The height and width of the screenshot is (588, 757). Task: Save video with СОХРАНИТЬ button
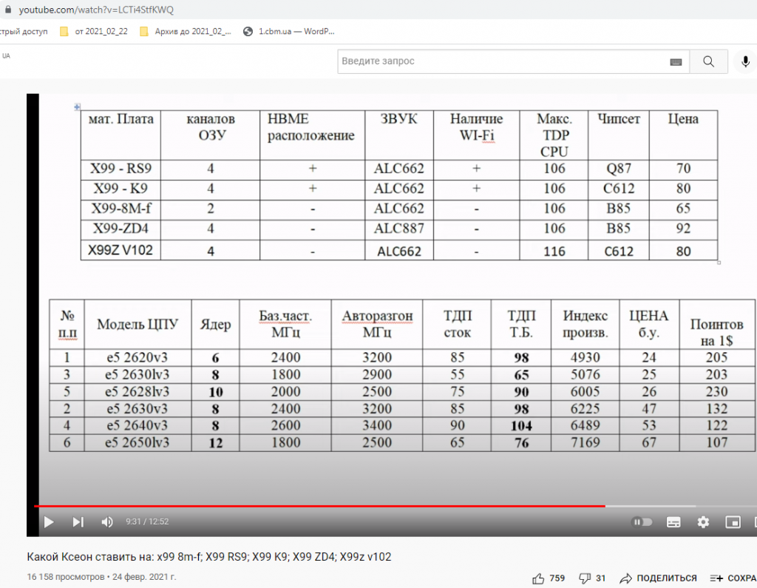[x=733, y=578]
